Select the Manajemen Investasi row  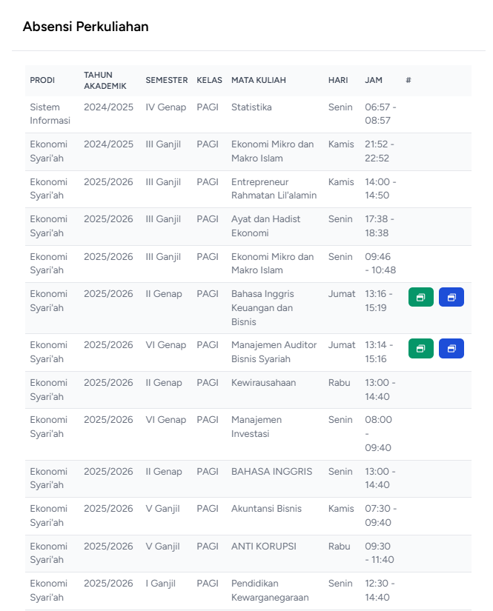(248, 434)
